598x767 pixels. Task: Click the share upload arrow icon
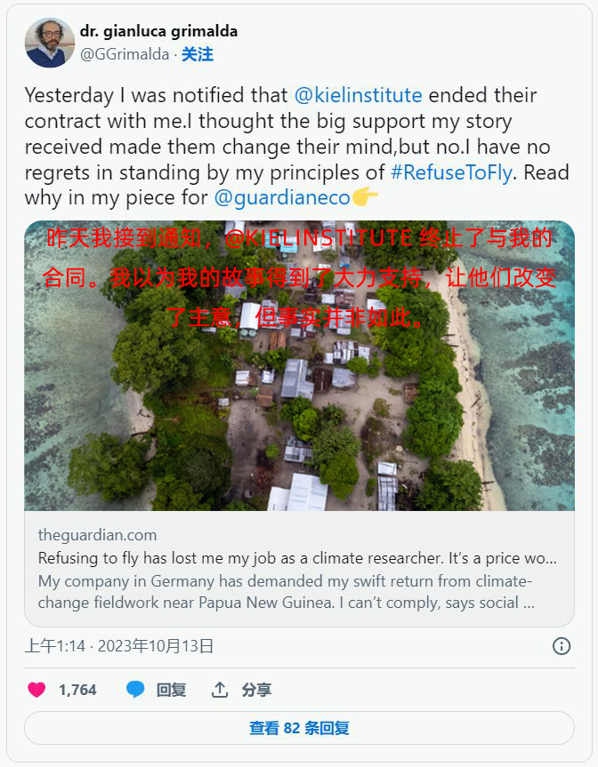(x=220, y=690)
